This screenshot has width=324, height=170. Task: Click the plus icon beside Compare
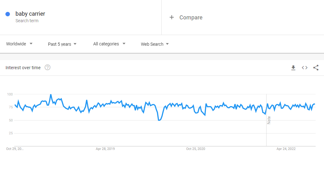(172, 18)
